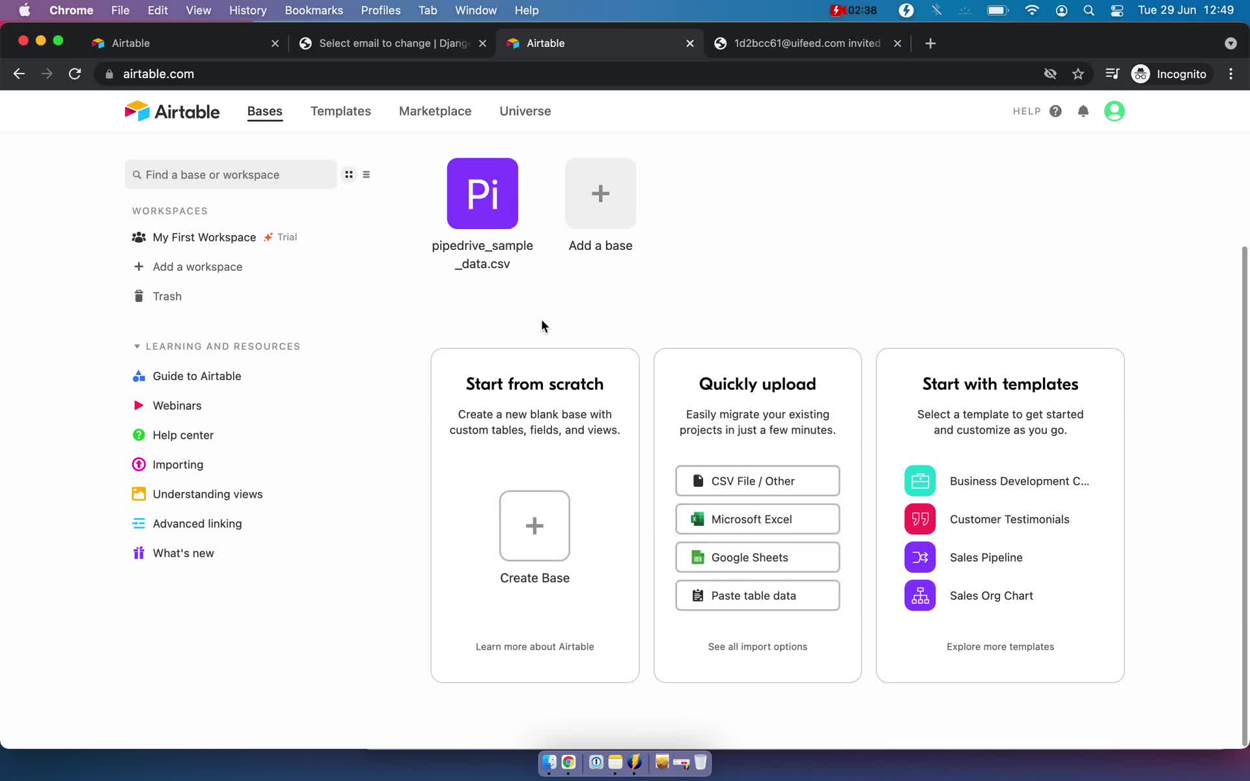The width and height of the screenshot is (1250, 781).
Task: Click Explore more templates
Action: (x=1000, y=646)
